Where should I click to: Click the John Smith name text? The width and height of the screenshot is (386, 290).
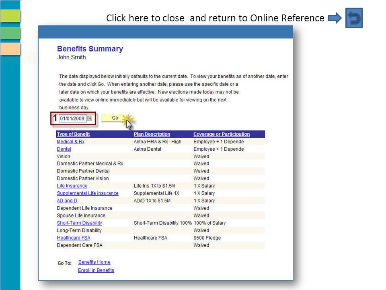click(x=72, y=57)
